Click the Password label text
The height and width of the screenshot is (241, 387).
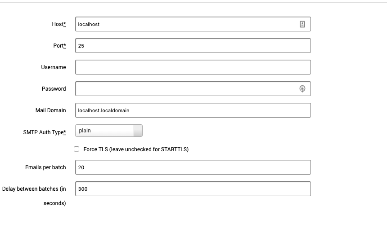[54, 89]
